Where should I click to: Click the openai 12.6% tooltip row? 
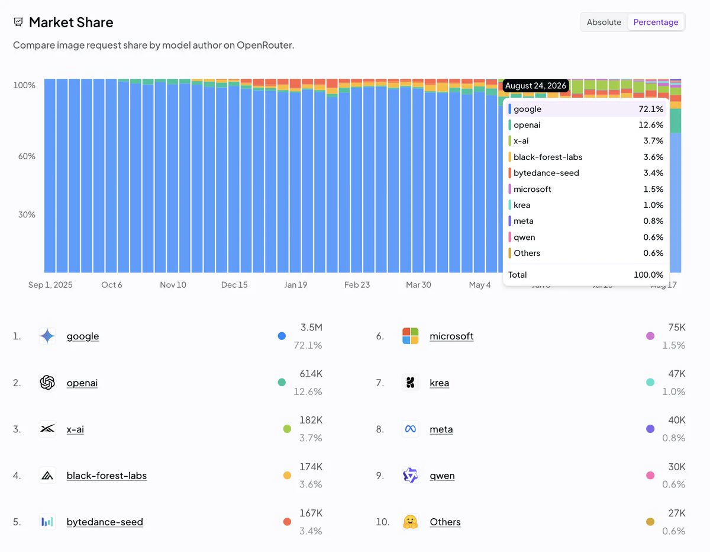586,125
